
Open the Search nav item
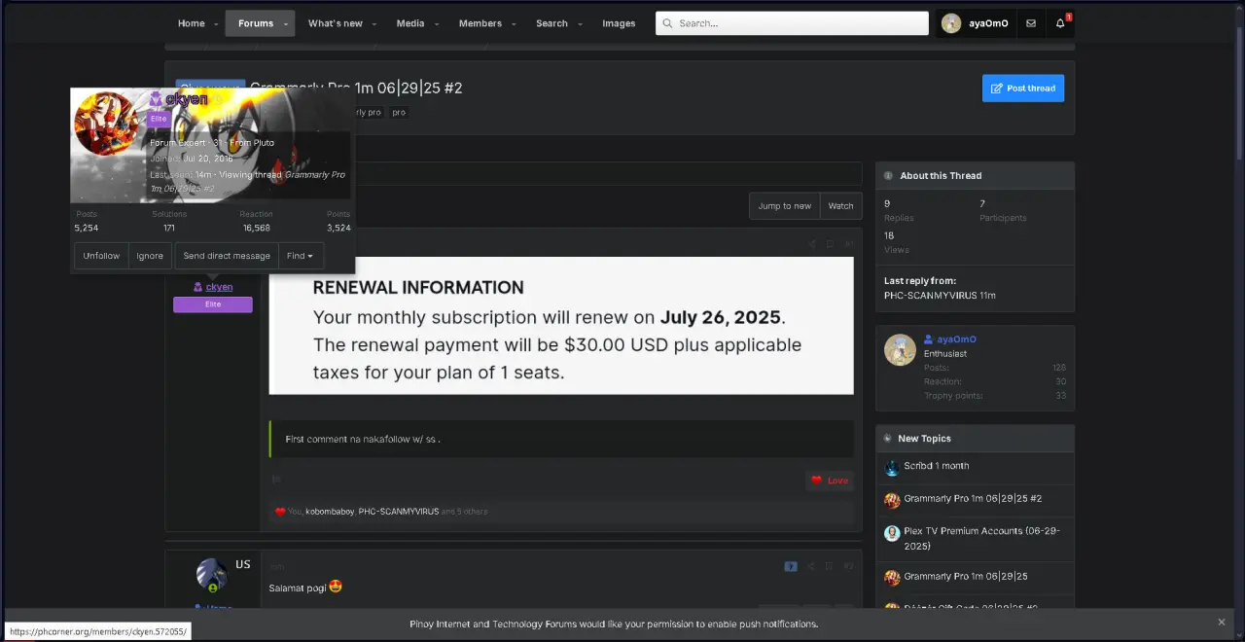(551, 23)
